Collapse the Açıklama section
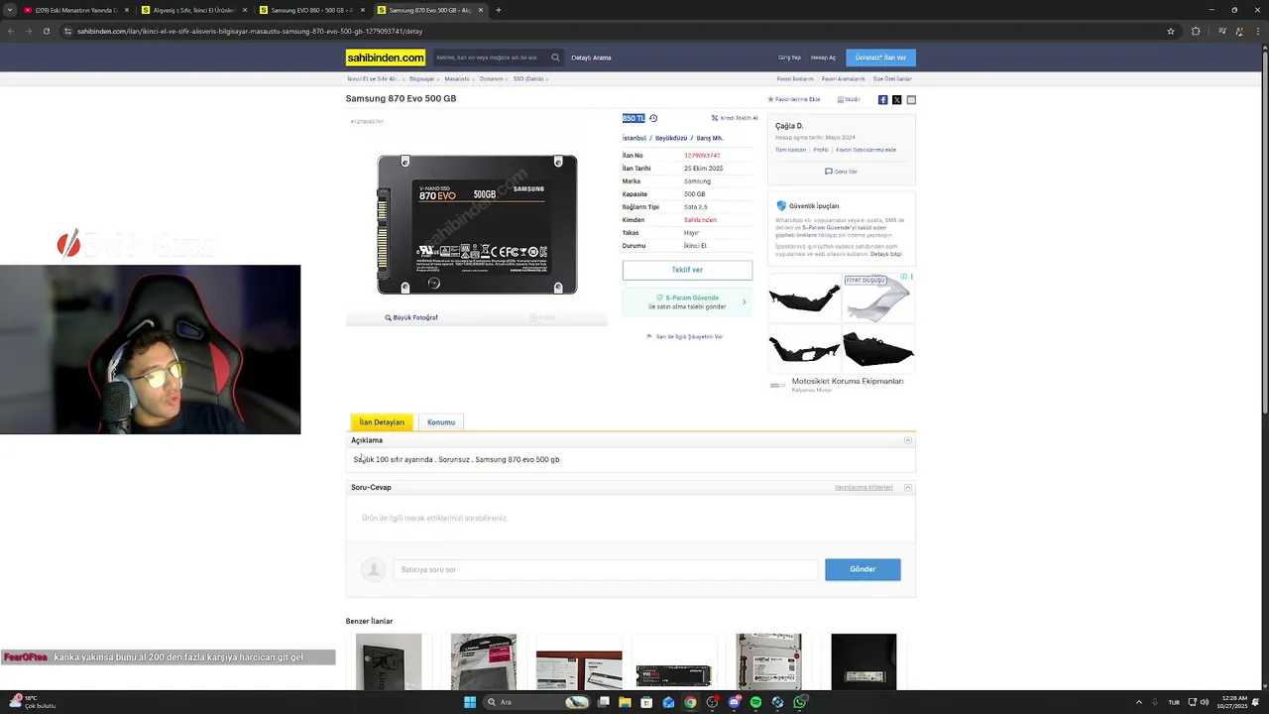 click(907, 440)
